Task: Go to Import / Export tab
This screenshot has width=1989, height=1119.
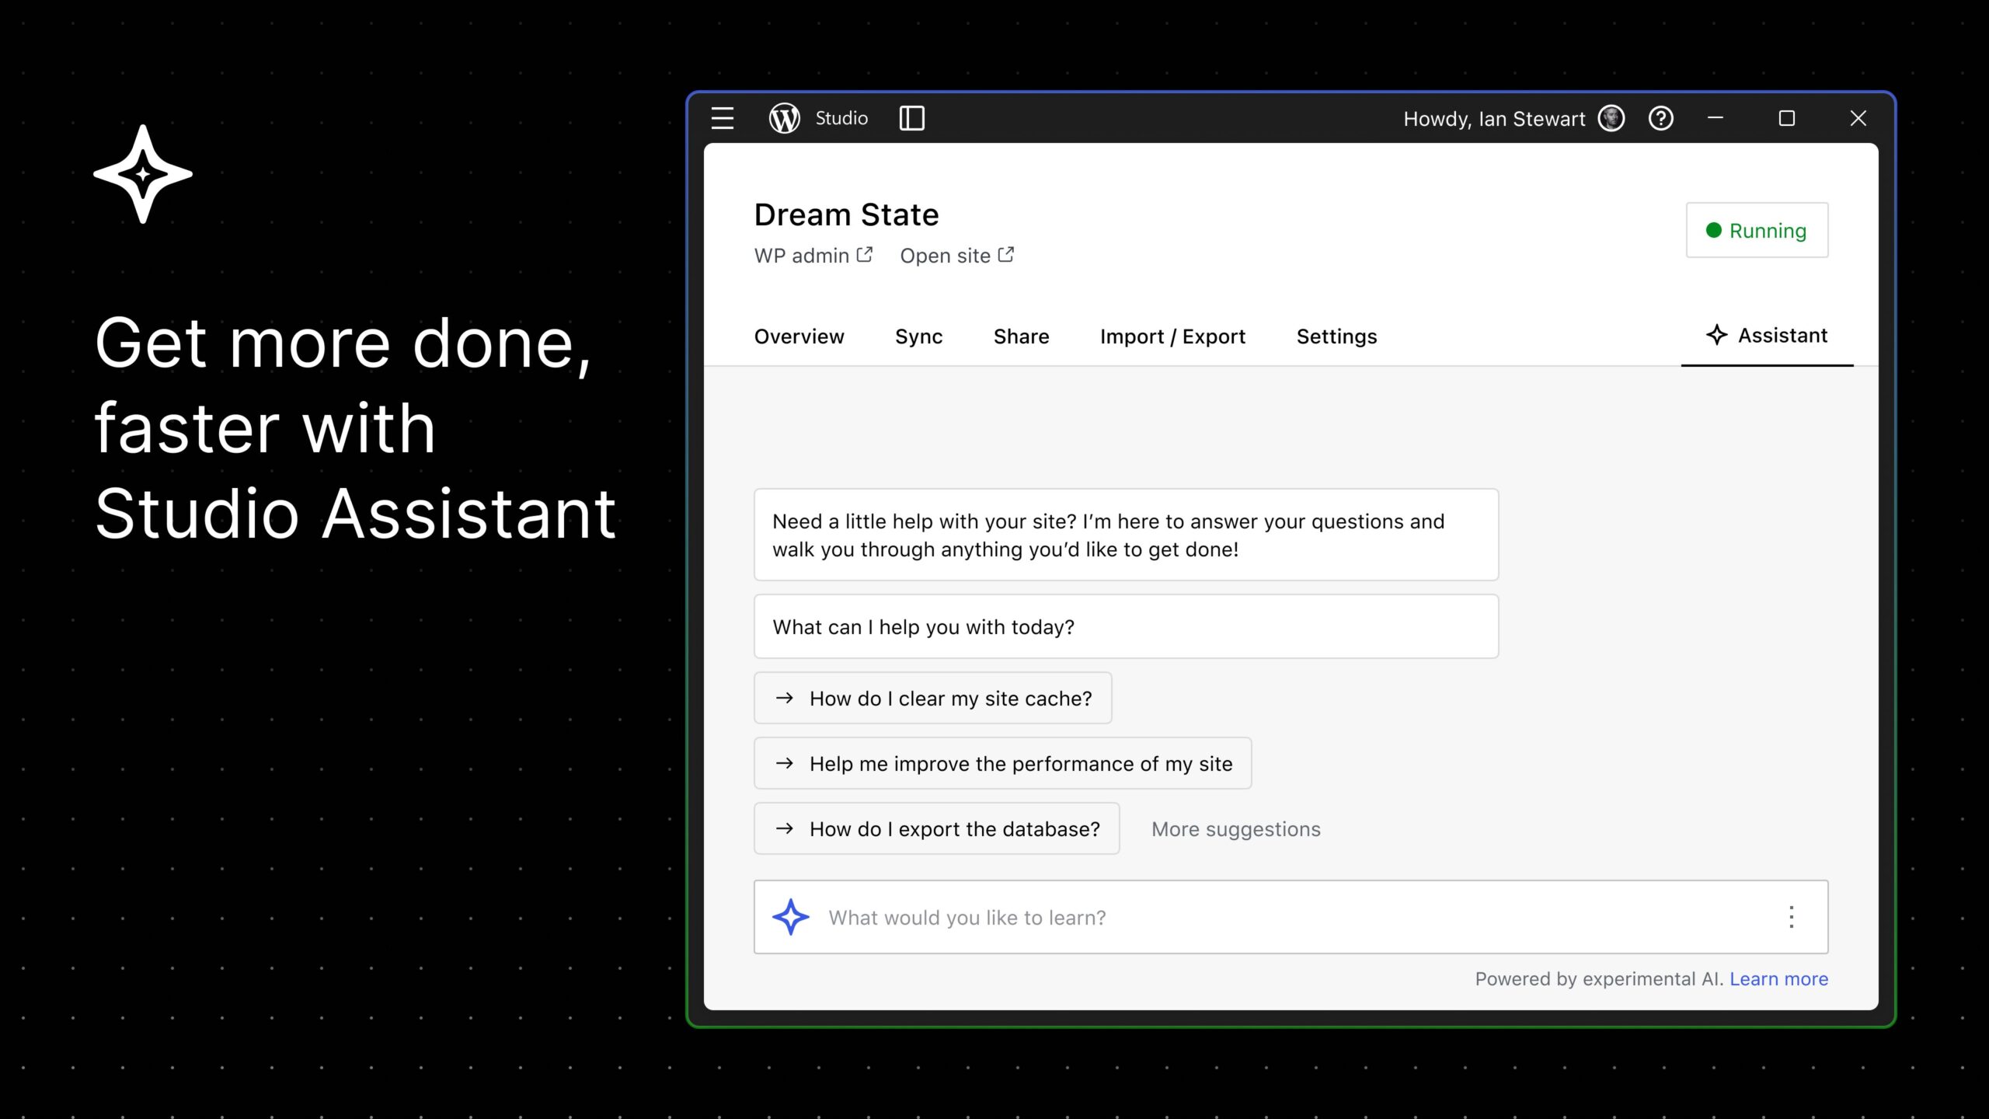Action: click(x=1172, y=336)
